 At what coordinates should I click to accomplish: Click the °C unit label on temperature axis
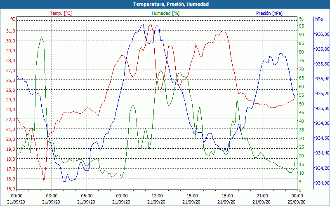pyautogui.click(x=13, y=19)
